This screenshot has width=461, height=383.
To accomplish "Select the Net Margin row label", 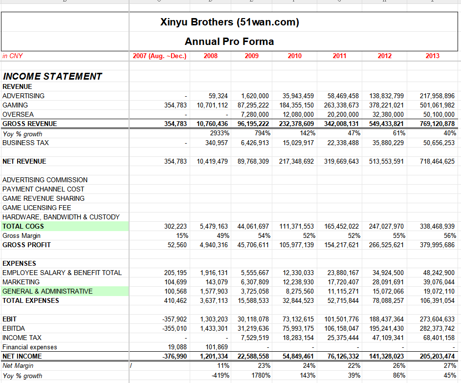I will [x=18, y=366].
